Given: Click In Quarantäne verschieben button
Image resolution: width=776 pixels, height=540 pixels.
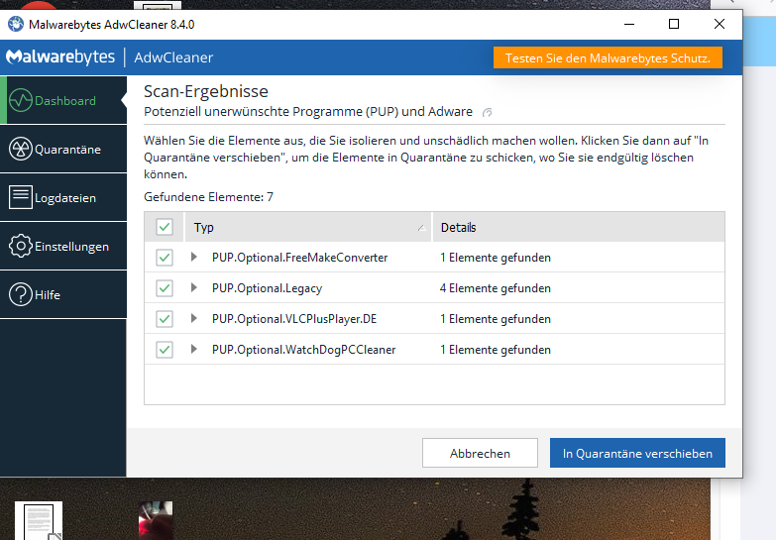Looking at the screenshot, I should (637, 453).
